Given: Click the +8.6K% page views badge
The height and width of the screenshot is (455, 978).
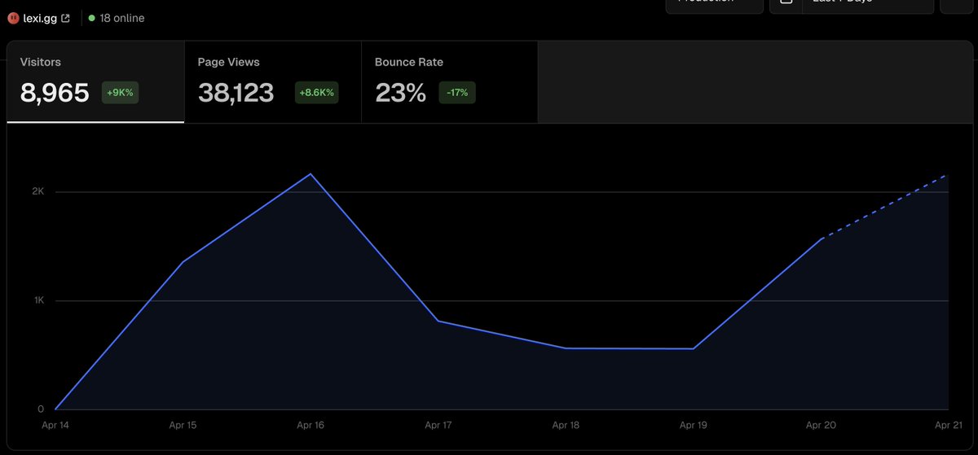Looking at the screenshot, I should pos(316,93).
